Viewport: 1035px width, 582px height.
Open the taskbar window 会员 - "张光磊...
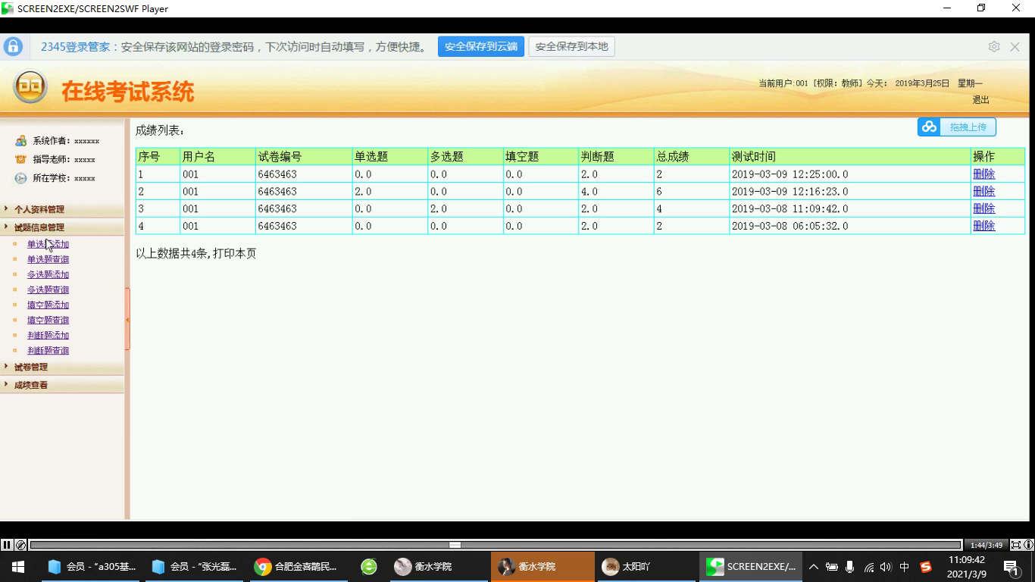point(195,567)
